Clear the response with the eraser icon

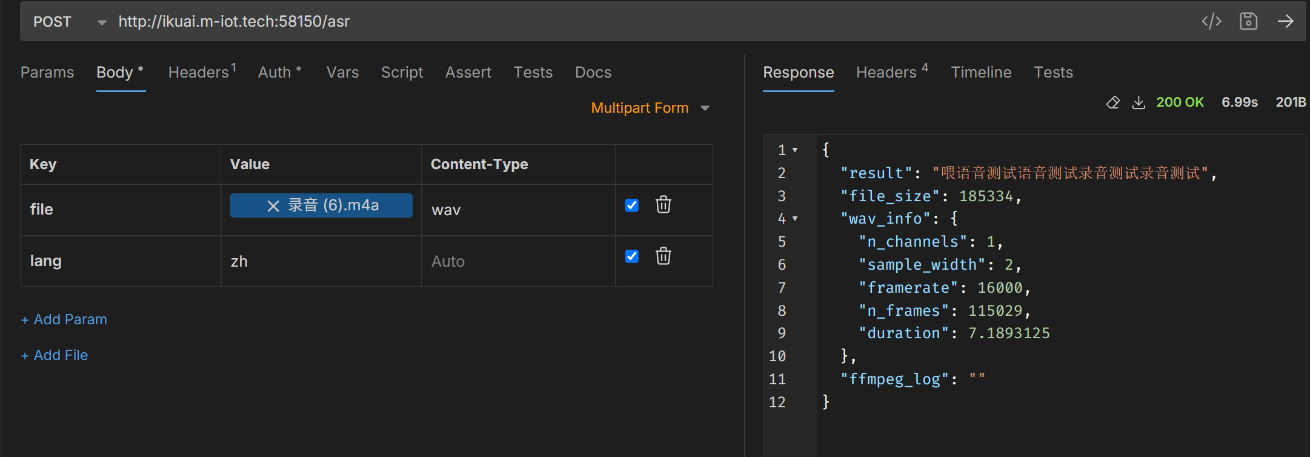(x=1112, y=102)
